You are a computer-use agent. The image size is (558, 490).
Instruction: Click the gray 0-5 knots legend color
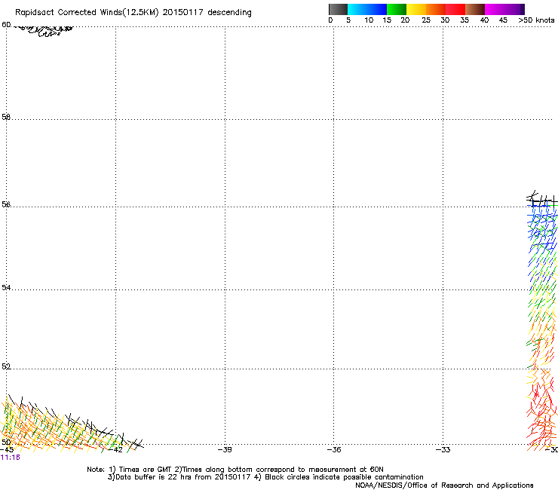tap(338, 9)
